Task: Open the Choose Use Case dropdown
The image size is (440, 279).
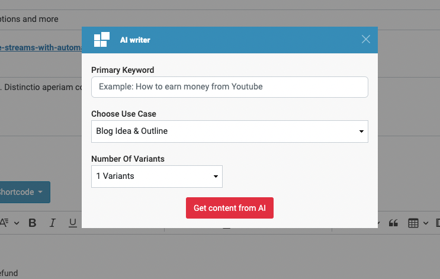Action: pos(230,132)
